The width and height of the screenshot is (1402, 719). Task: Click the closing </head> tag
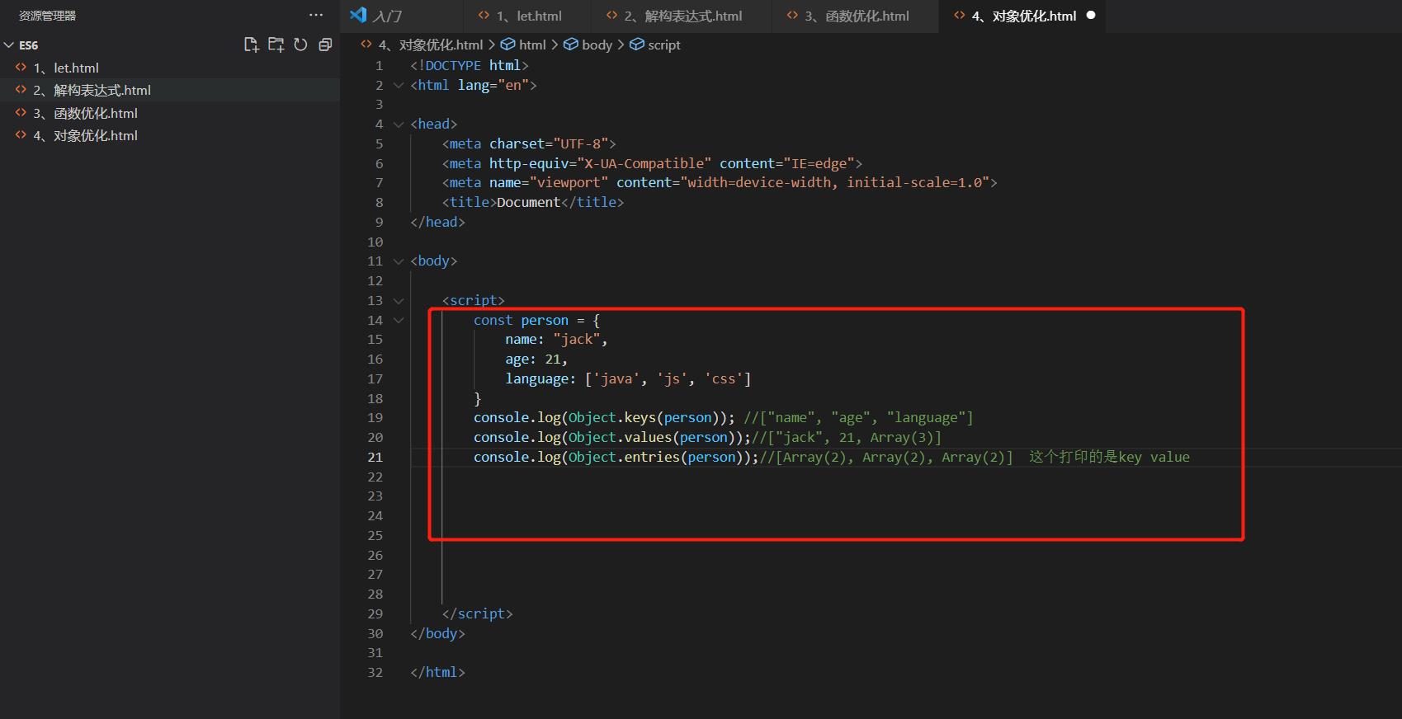(x=437, y=222)
